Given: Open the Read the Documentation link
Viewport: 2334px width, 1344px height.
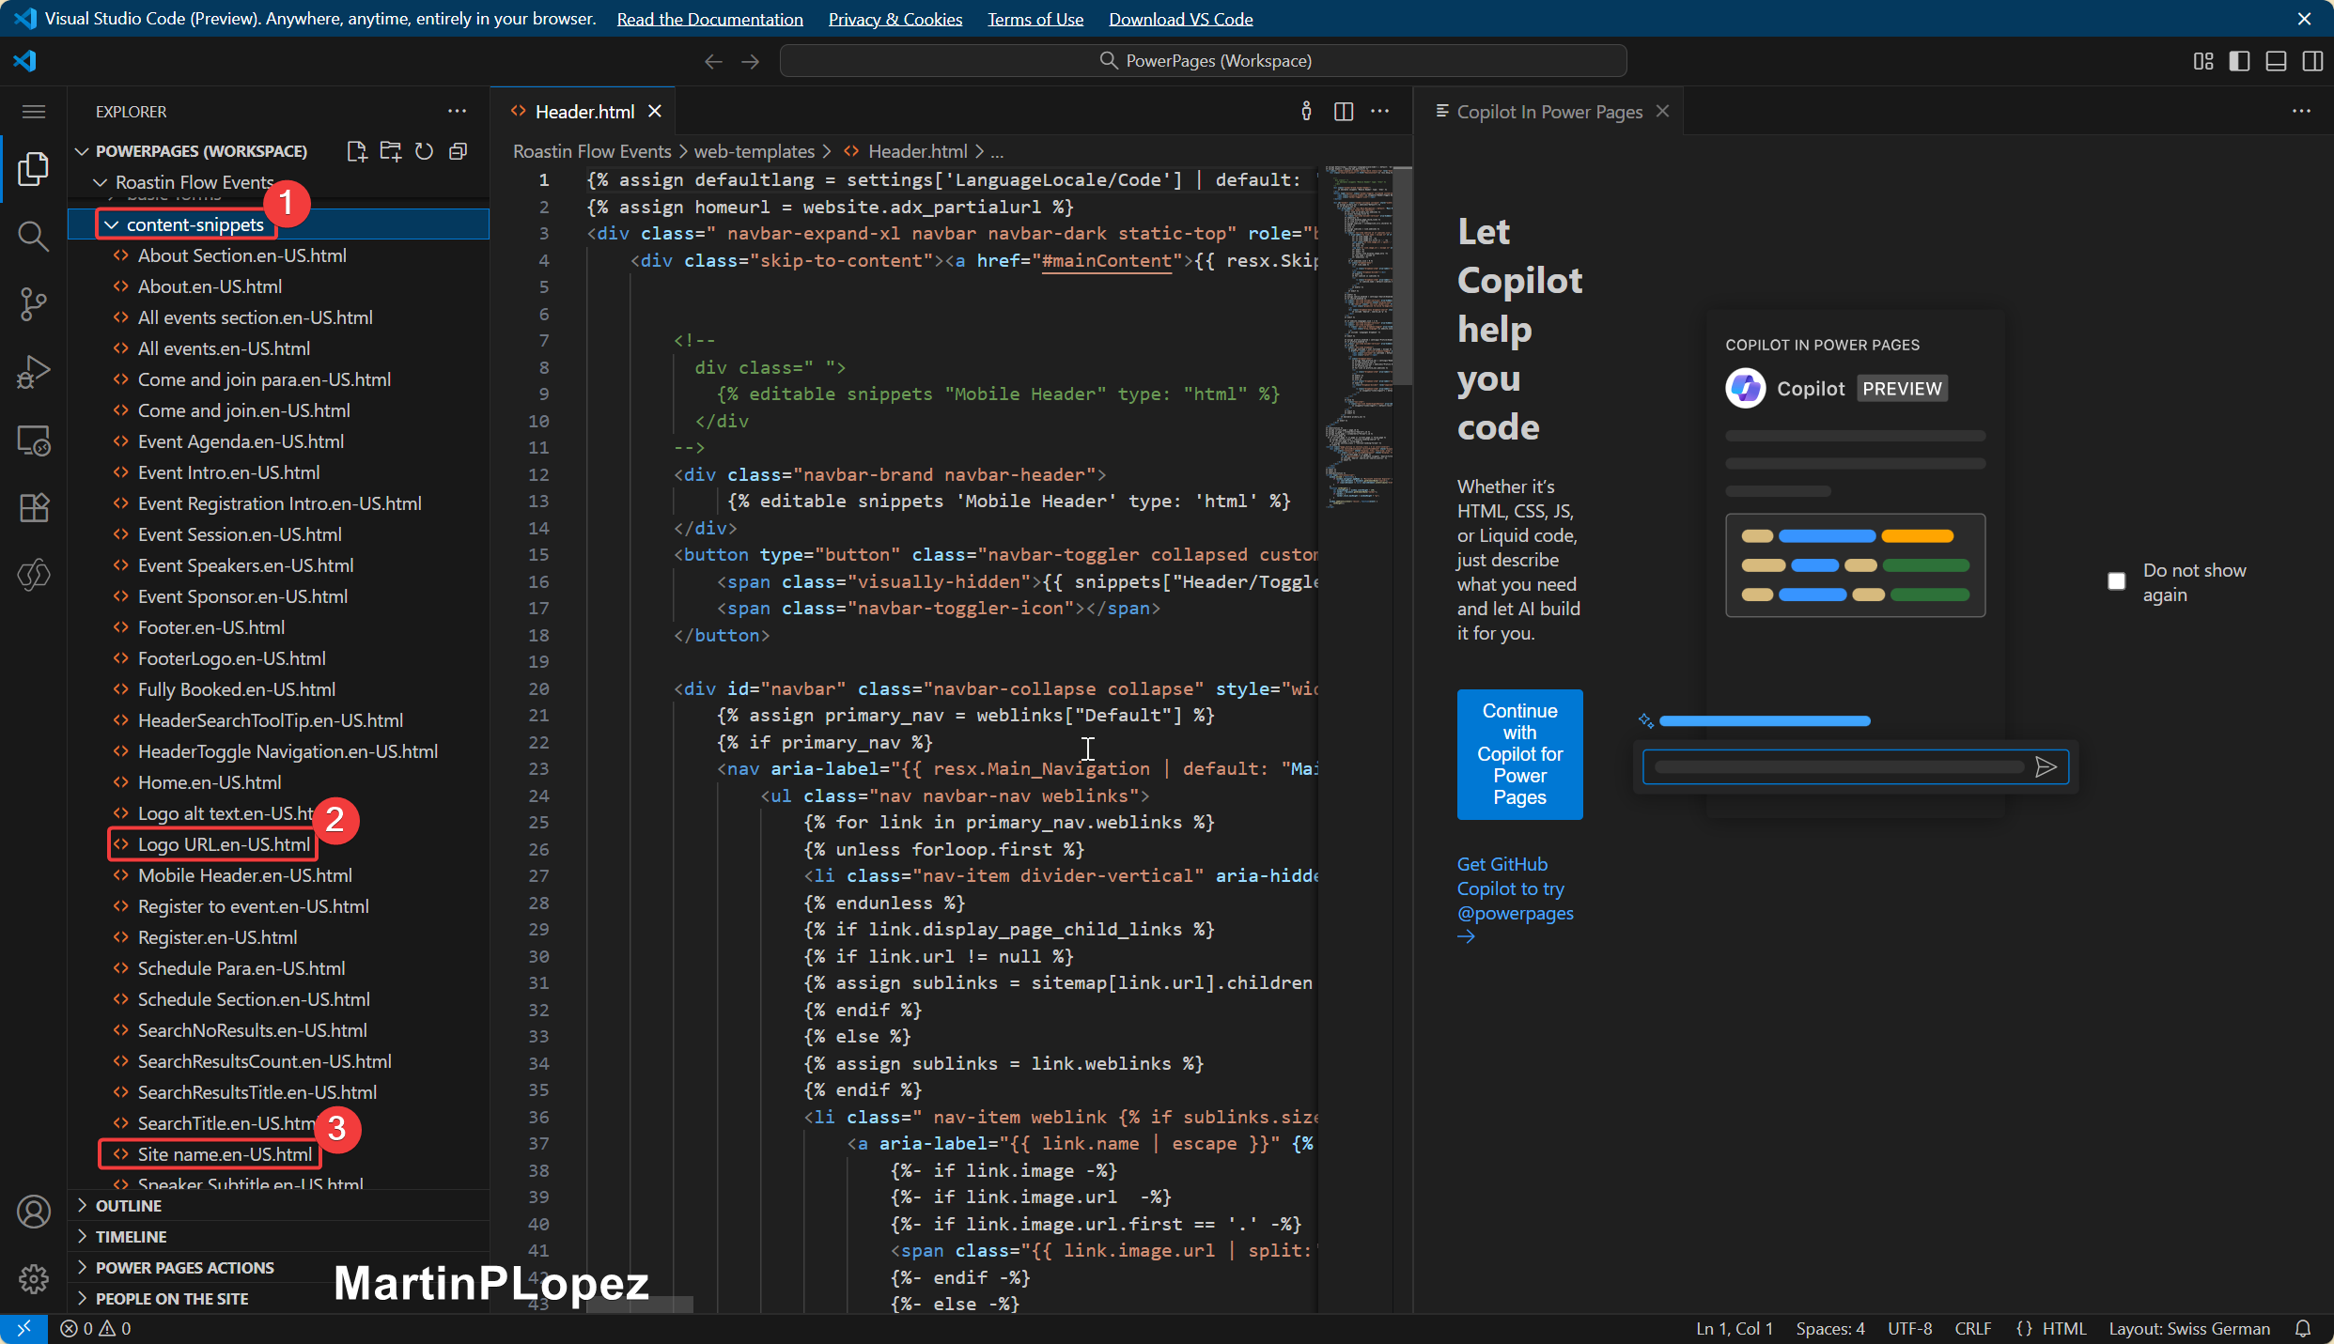Looking at the screenshot, I should [709, 19].
